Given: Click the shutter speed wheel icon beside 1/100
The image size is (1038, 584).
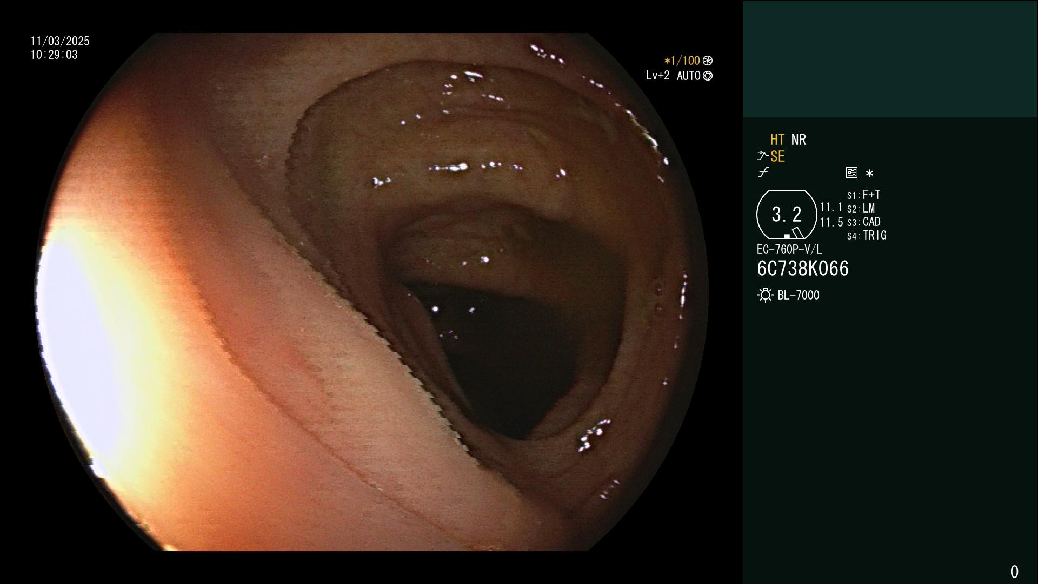Looking at the screenshot, I should pyautogui.click(x=708, y=61).
